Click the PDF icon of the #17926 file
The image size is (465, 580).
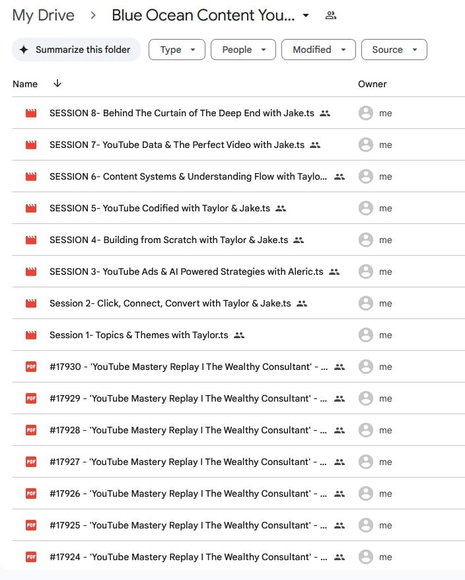[31, 494]
